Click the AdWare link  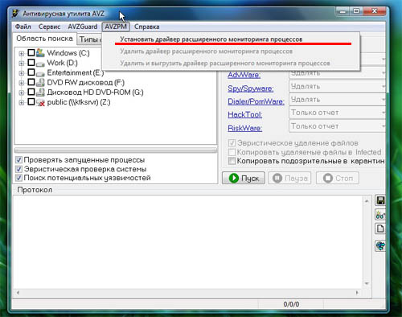click(x=244, y=75)
